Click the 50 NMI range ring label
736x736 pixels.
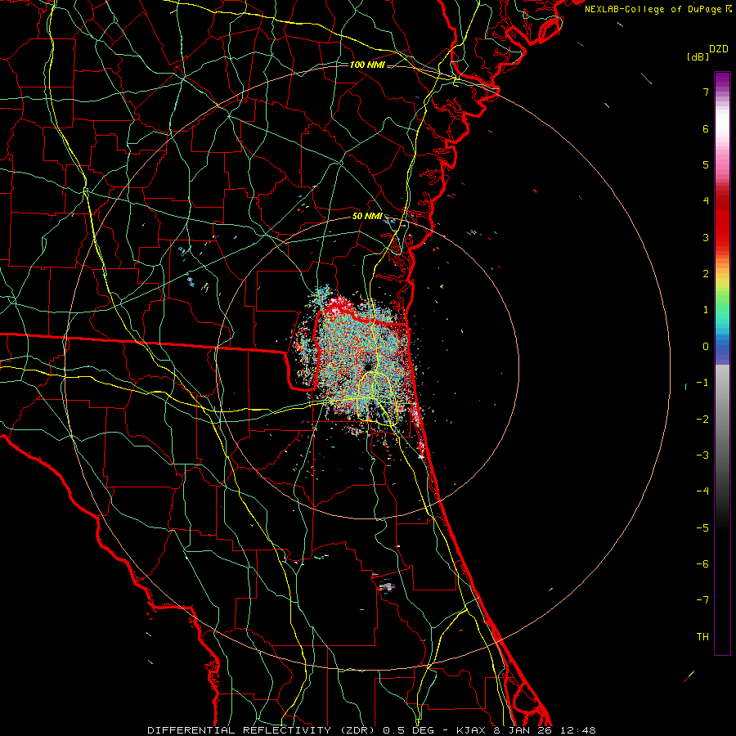coord(367,216)
